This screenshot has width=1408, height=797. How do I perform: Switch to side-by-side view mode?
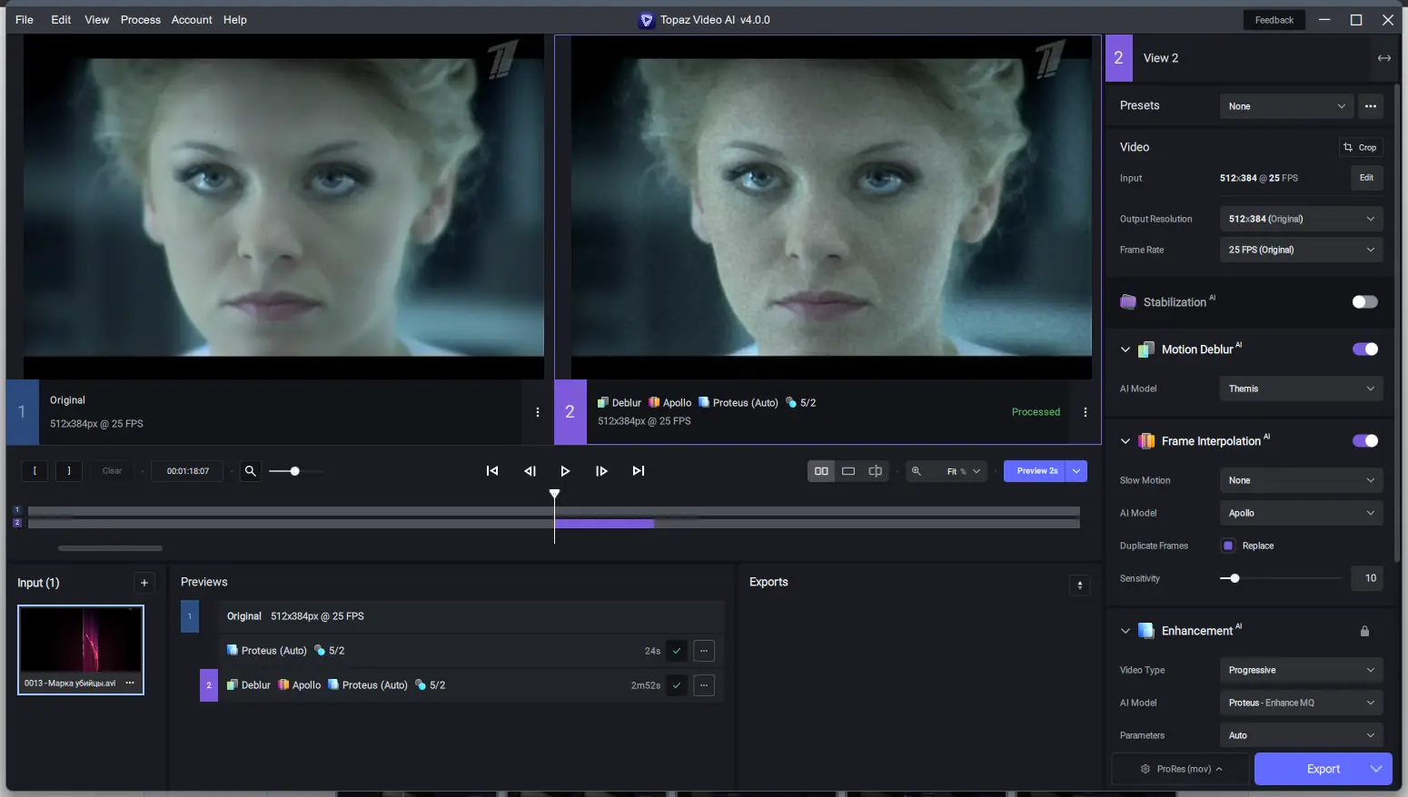tap(821, 471)
